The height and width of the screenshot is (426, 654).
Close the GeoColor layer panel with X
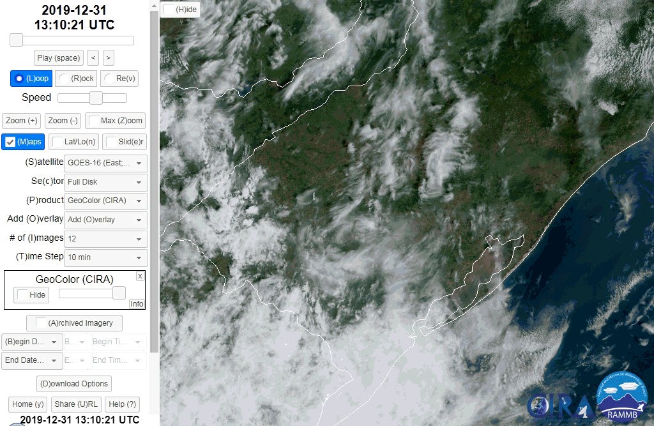(140, 276)
